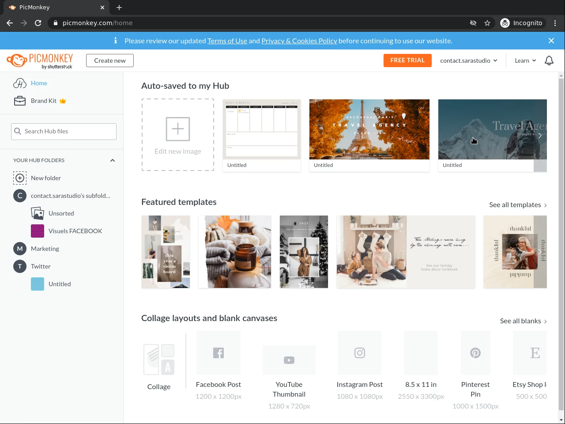Screen dimensions: 565x424
Task: Select the holiday stockings lookbook template
Action: 406,252
